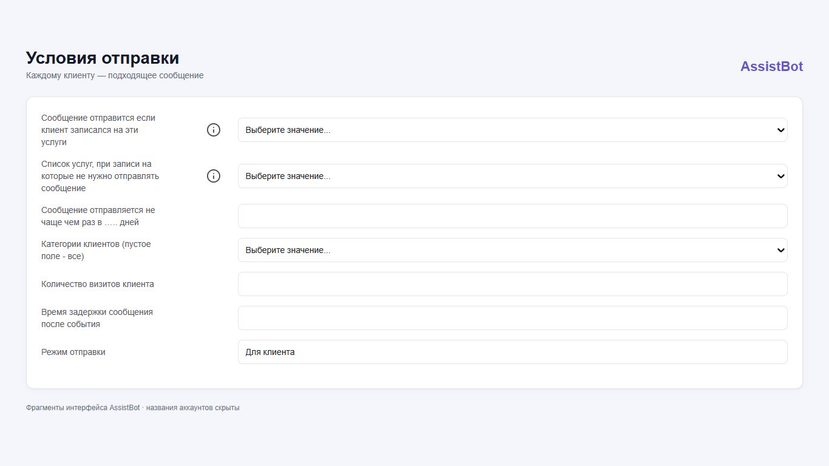Click subtitle Каждому клиенту — подходящее сообщение
The image size is (829, 466).
115,76
